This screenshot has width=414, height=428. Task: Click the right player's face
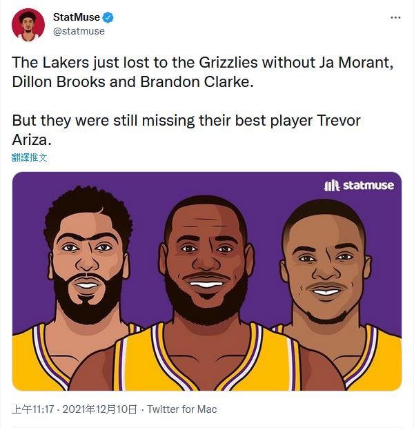(x=324, y=266)
